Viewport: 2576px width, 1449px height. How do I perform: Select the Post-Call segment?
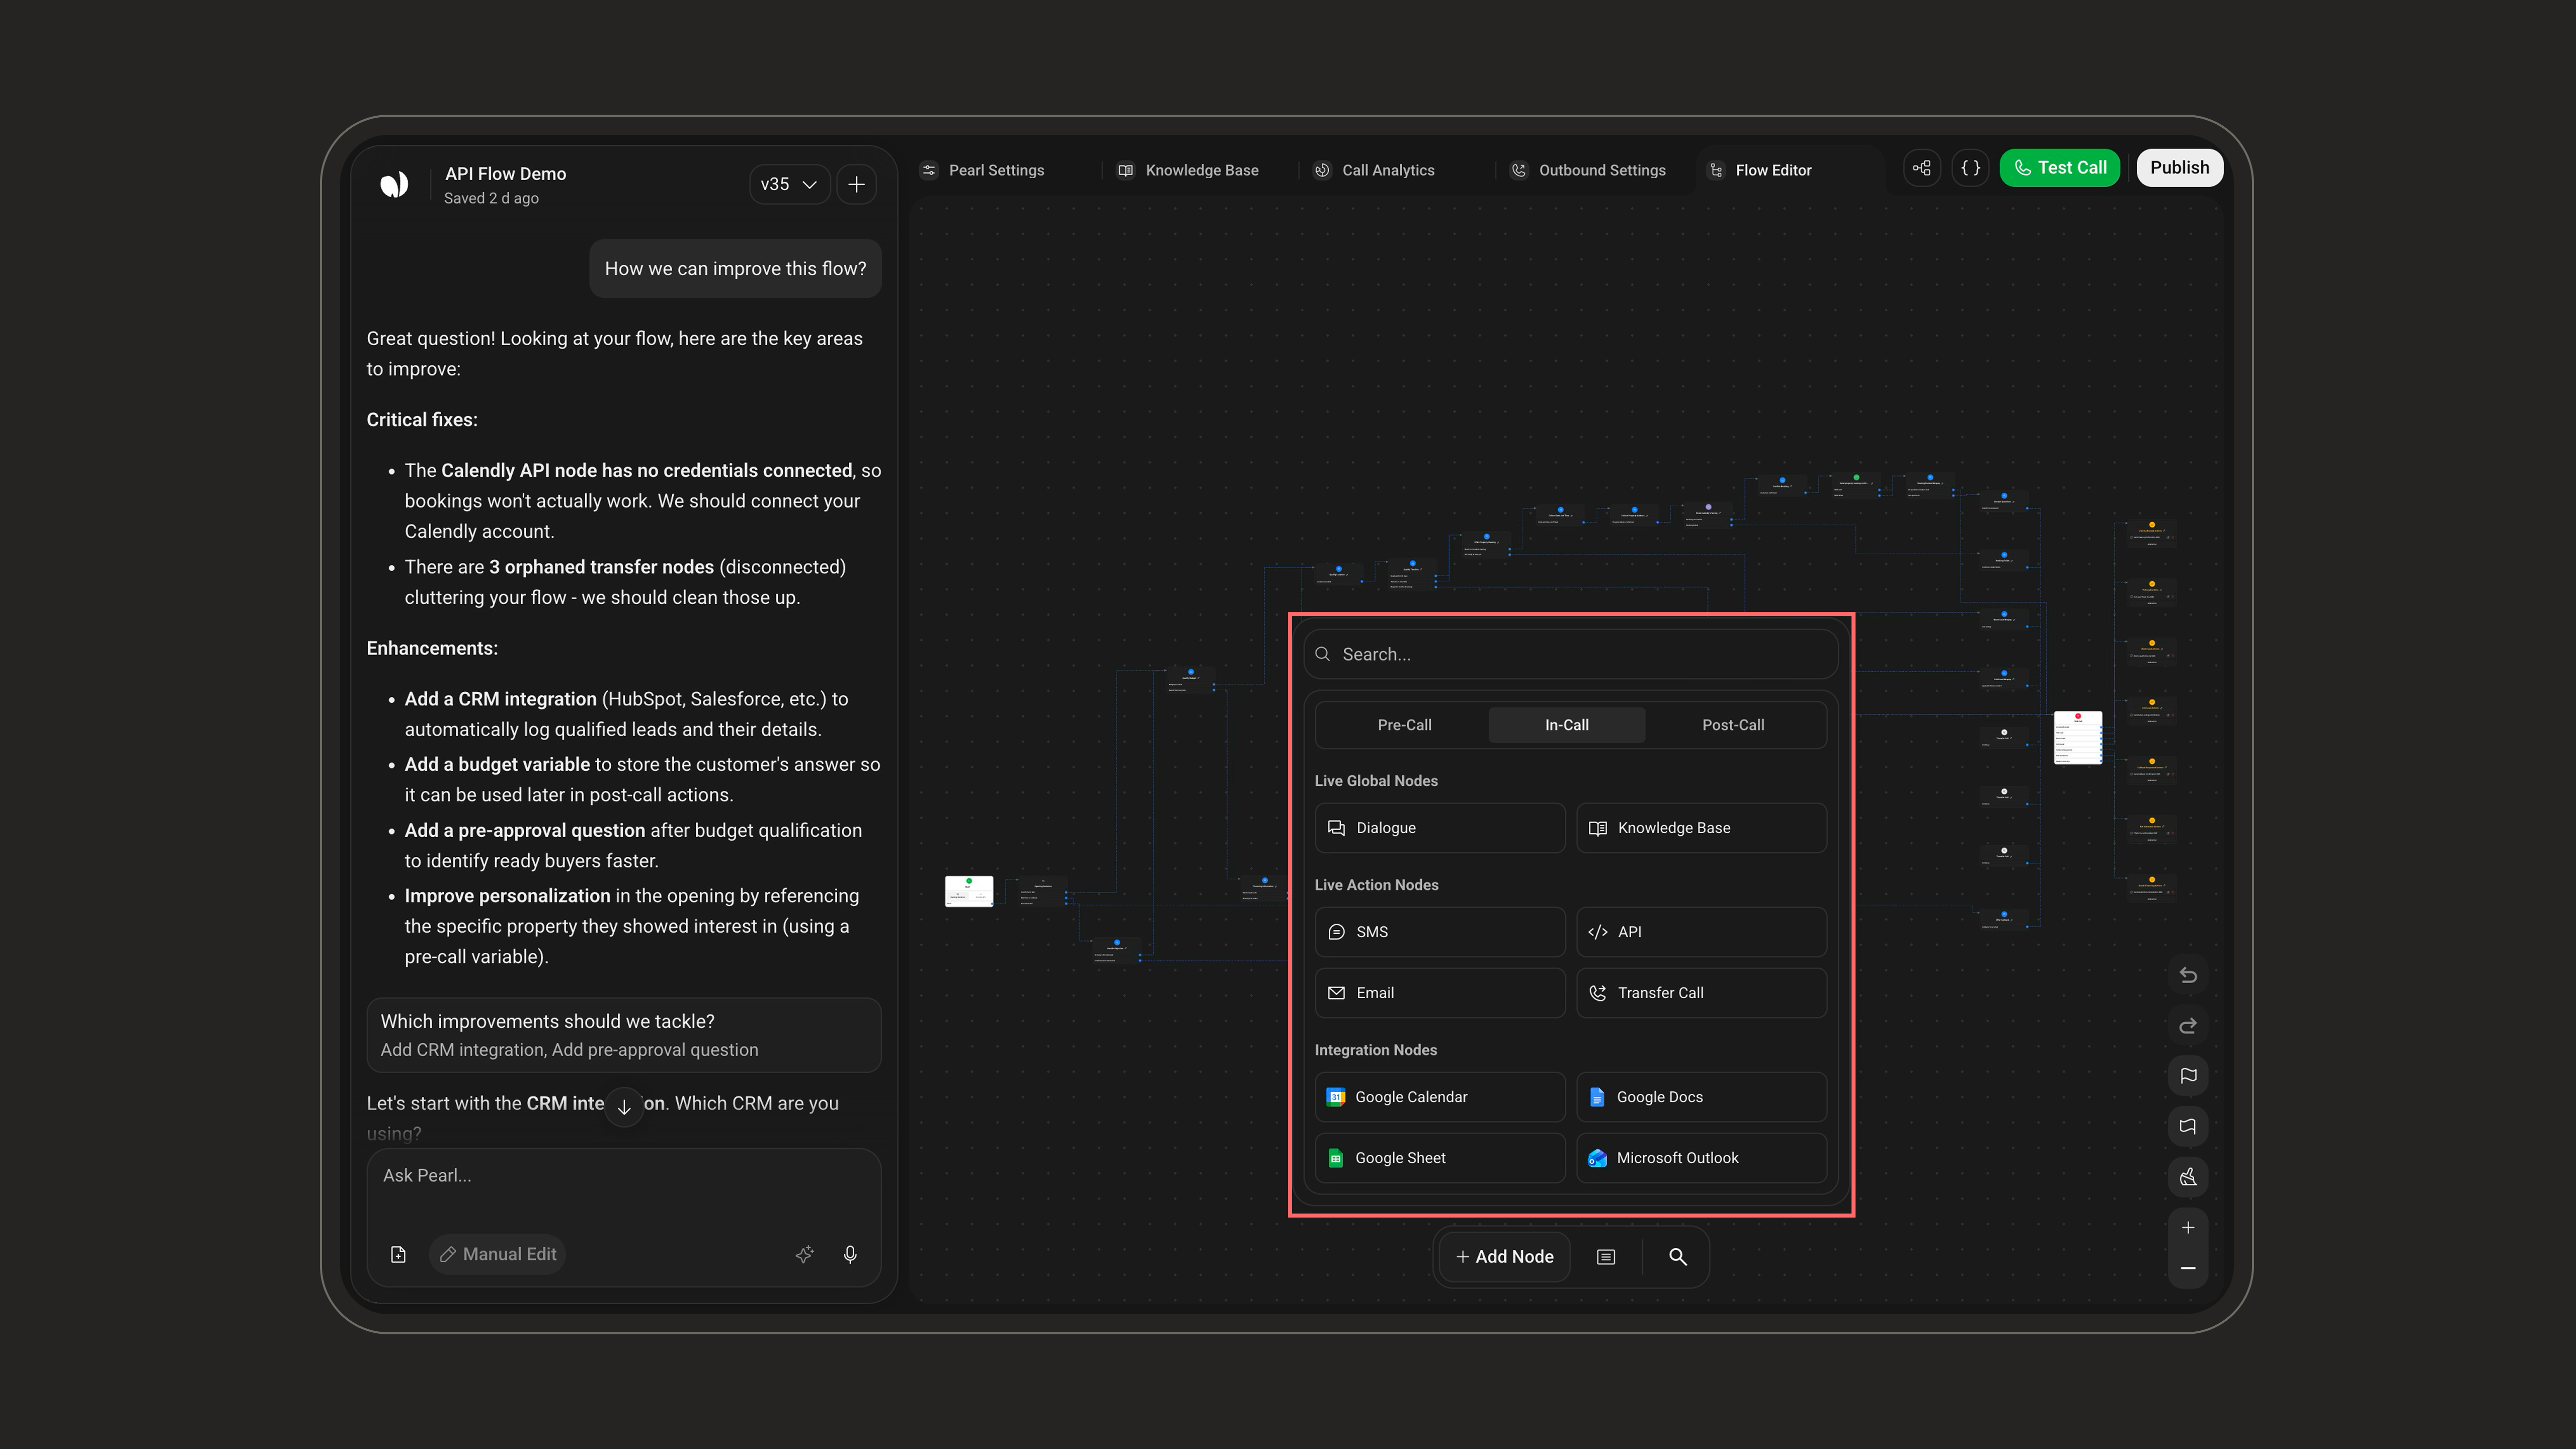[1733, 725]
